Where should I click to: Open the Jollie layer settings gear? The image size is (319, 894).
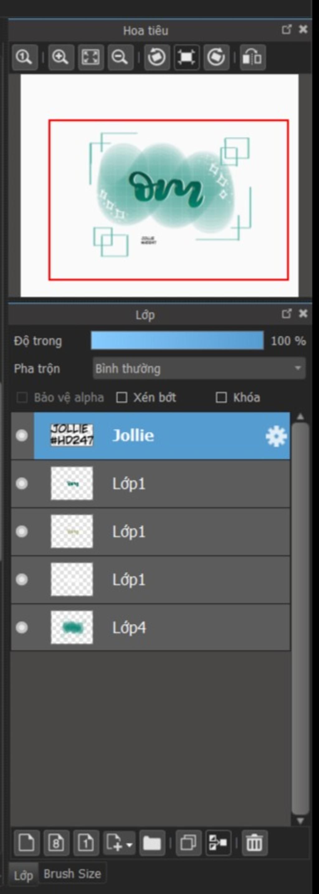pyautogui.click(x=276, y=436)
